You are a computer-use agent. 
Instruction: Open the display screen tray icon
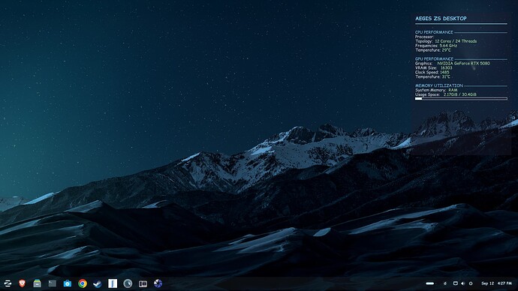455,283
